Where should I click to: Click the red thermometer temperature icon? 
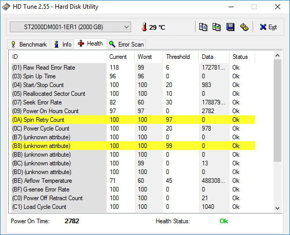(x=144, y=27)
